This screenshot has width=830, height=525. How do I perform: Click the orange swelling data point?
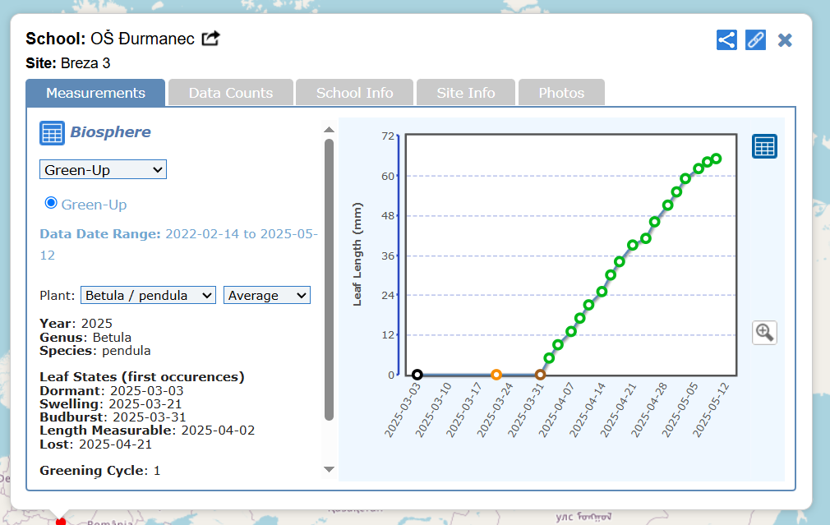tap(496, 375)
